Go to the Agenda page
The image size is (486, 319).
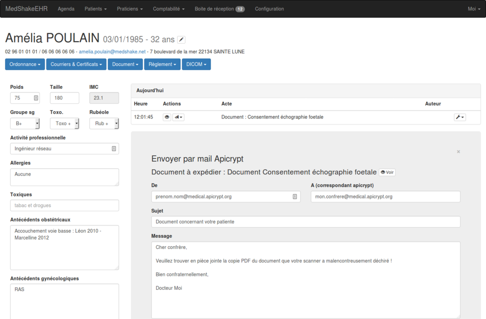pos(66,9)
